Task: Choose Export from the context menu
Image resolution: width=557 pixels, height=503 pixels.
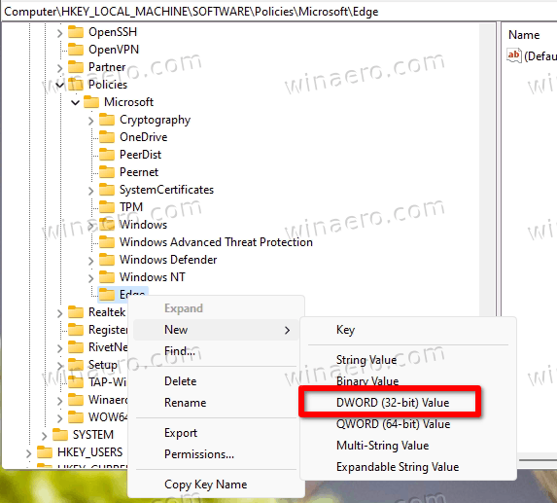Action: coord(216,433)
